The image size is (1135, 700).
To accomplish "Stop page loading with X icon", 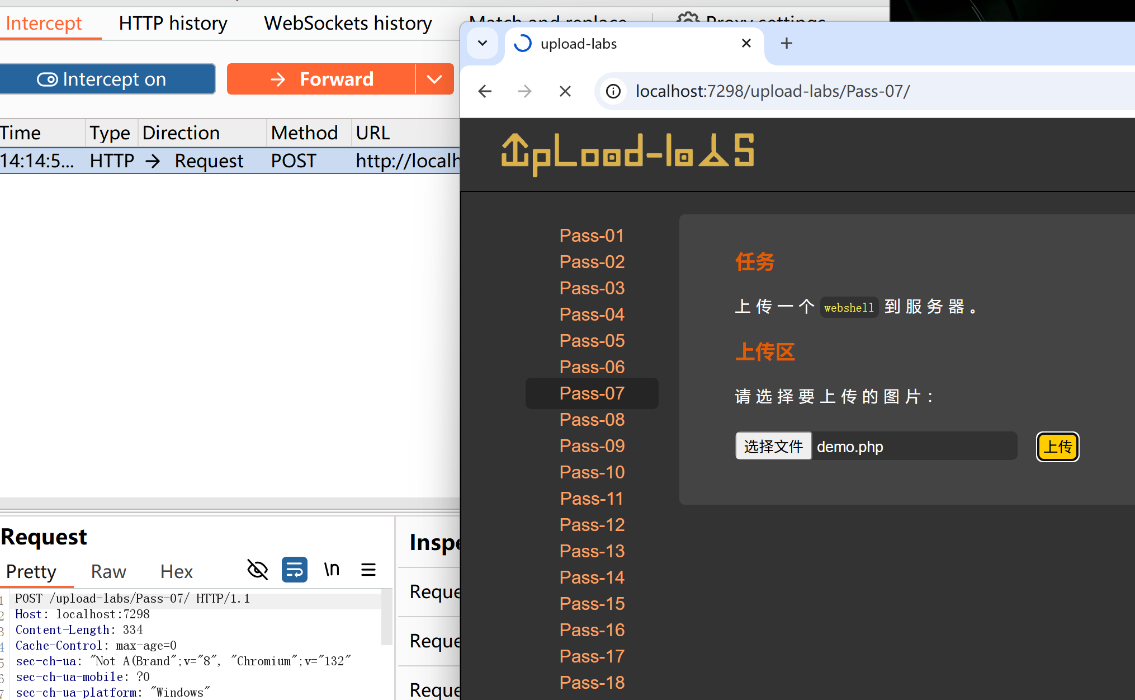I will [x=565, y=91].
